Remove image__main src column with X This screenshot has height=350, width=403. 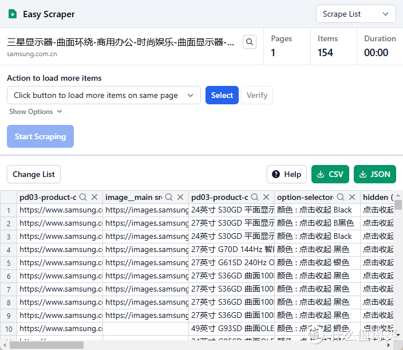(x=180, y=197)
